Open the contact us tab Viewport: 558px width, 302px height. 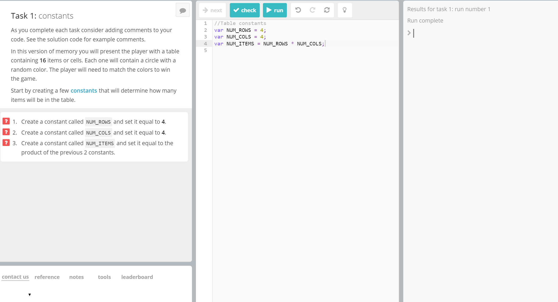15,277
